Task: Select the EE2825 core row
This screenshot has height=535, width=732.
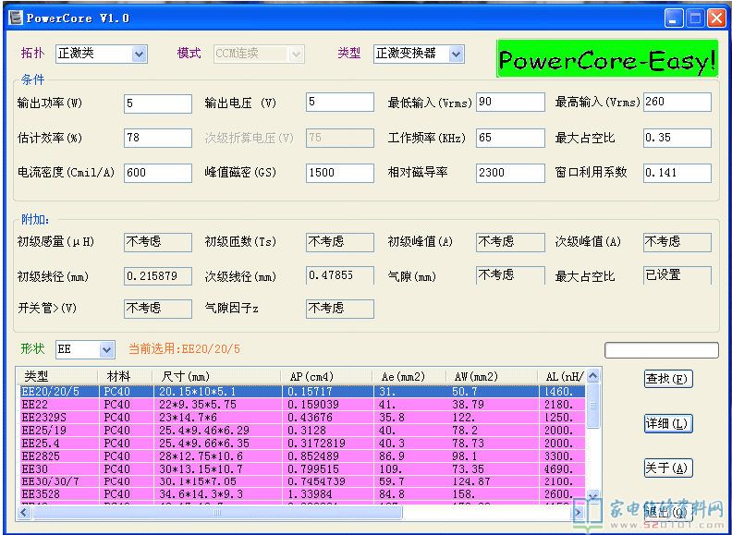Action: pyautogui.click(x=301, y=456)
